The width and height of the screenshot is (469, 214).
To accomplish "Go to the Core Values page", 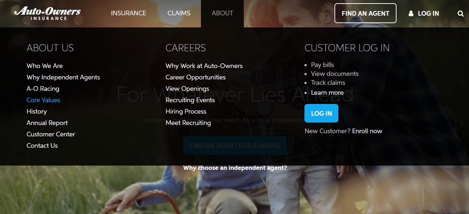I will 43,100.
